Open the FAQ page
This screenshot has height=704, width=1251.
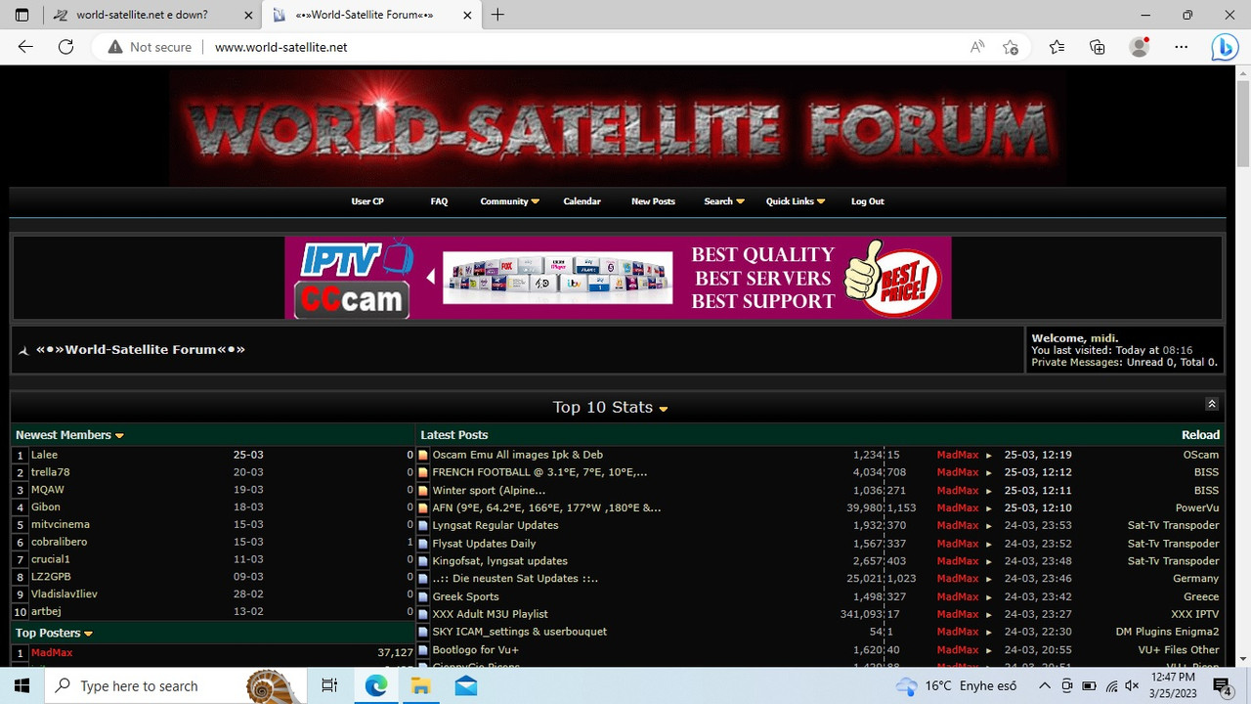coord(439,201)
